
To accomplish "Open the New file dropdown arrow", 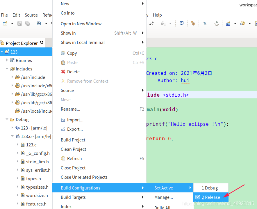I will coord(12,24).
